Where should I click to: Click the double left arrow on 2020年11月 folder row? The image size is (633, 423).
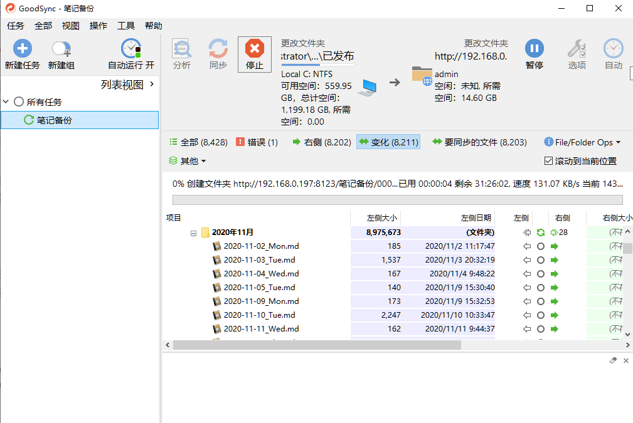(x=527, y=232)
